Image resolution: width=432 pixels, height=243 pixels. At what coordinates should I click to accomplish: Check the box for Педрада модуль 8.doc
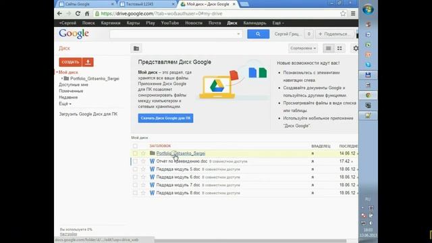(x=135, y=193)
